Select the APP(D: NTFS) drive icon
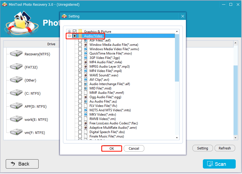The image size is (242, 174). click(16, 106)
